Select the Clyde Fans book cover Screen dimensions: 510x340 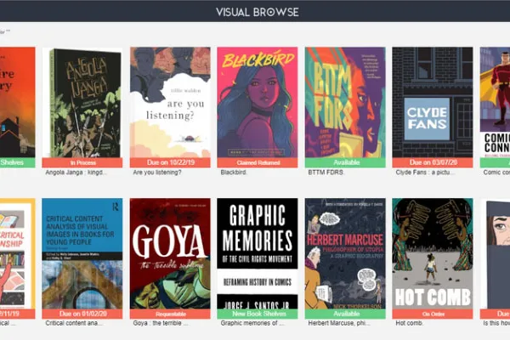coord(433,103)
